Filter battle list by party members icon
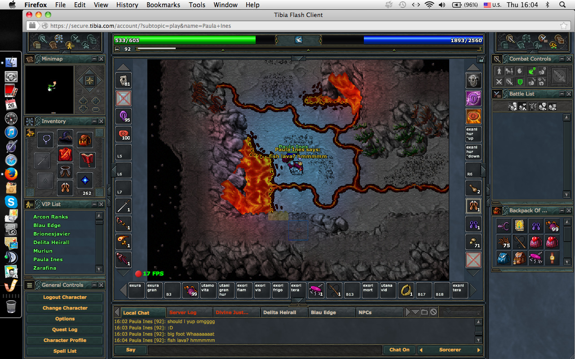 (x=553, y=106)
